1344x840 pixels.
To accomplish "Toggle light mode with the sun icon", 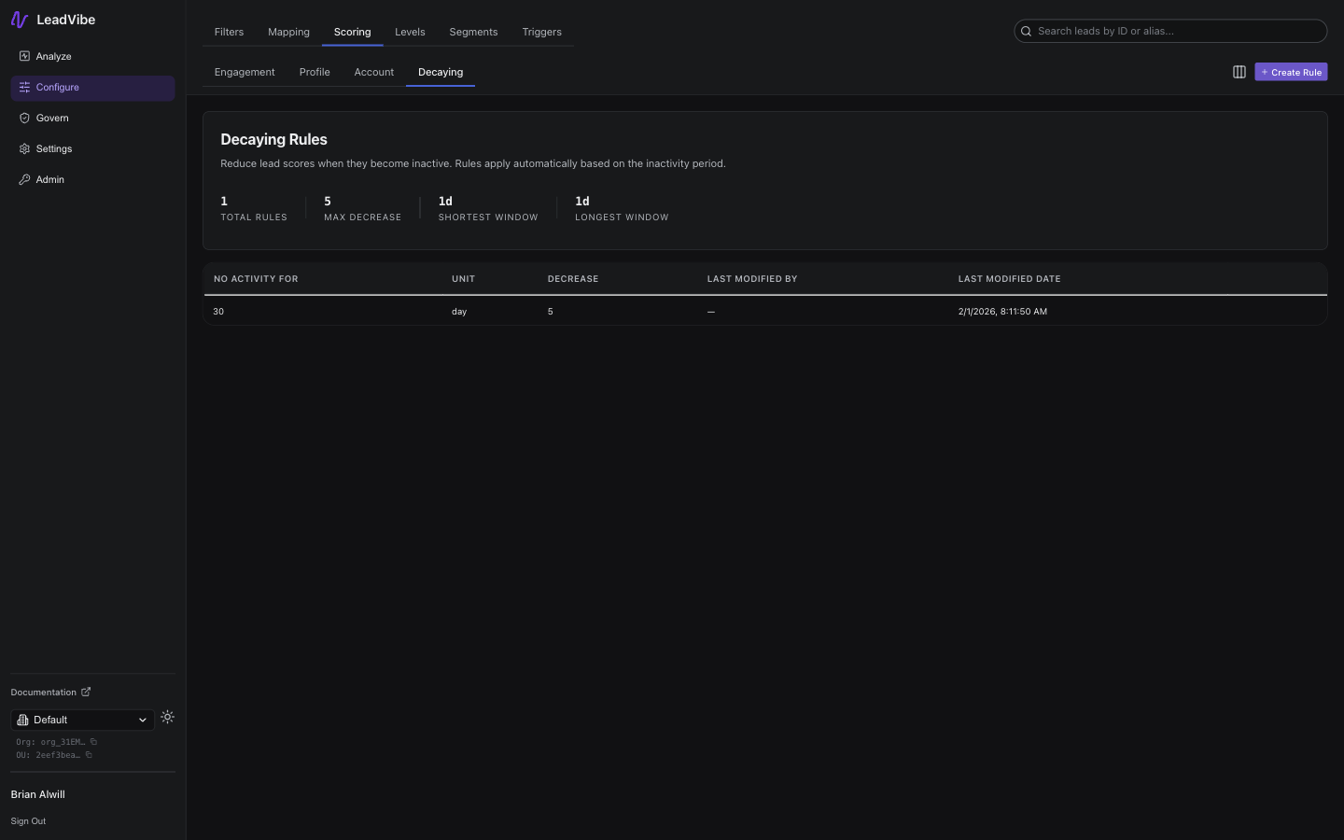I will (x=167, y=717).
